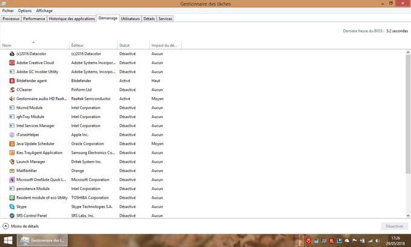This screenshot has width=411, height=247.
Task: Click the Adobe GC Invoker Utility icon
Action: [12, 71]
